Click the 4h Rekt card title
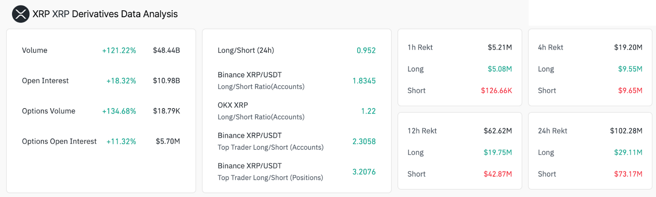This screenshot has height=197, width=656. coord(550,47)
